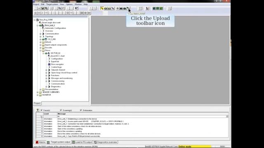Select the Project tab below the tree

[37, 103]
